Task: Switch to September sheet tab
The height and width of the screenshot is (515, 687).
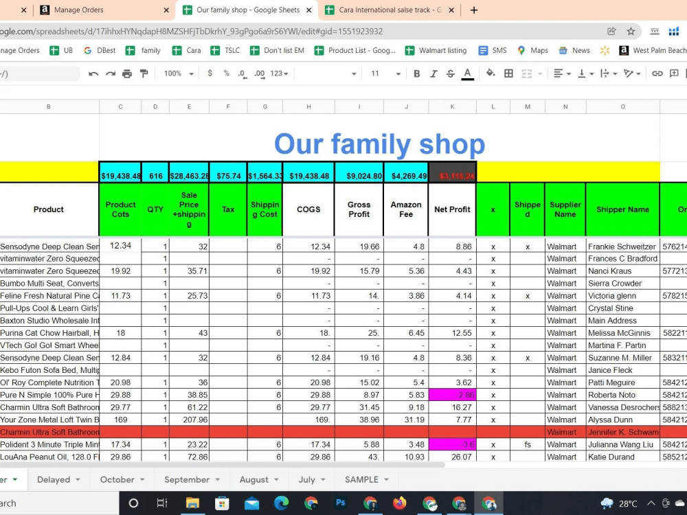Action: point(187,479)
